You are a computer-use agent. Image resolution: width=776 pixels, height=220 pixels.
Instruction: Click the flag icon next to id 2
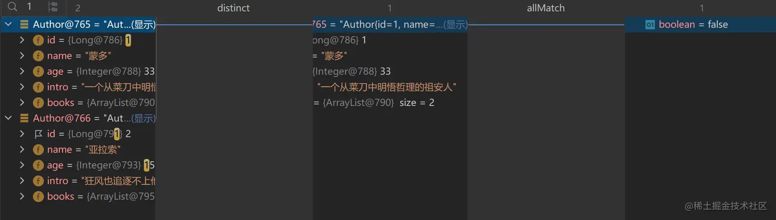pos(38,134)
